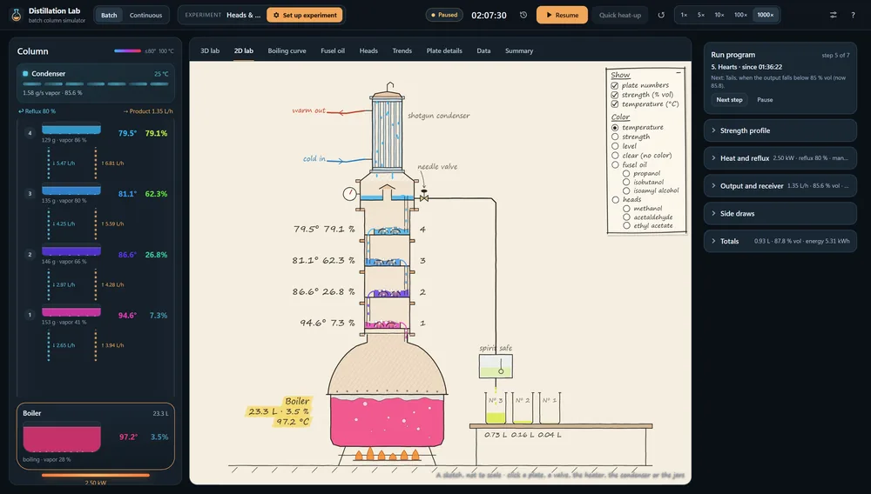
Task: Select jar No 3 in the sketch
Action: click(x=496, y=408)
